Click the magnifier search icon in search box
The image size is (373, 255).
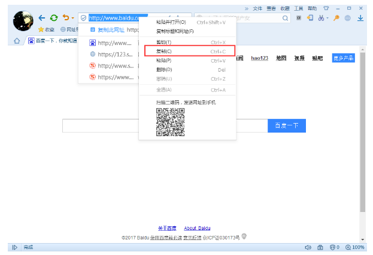285,18
